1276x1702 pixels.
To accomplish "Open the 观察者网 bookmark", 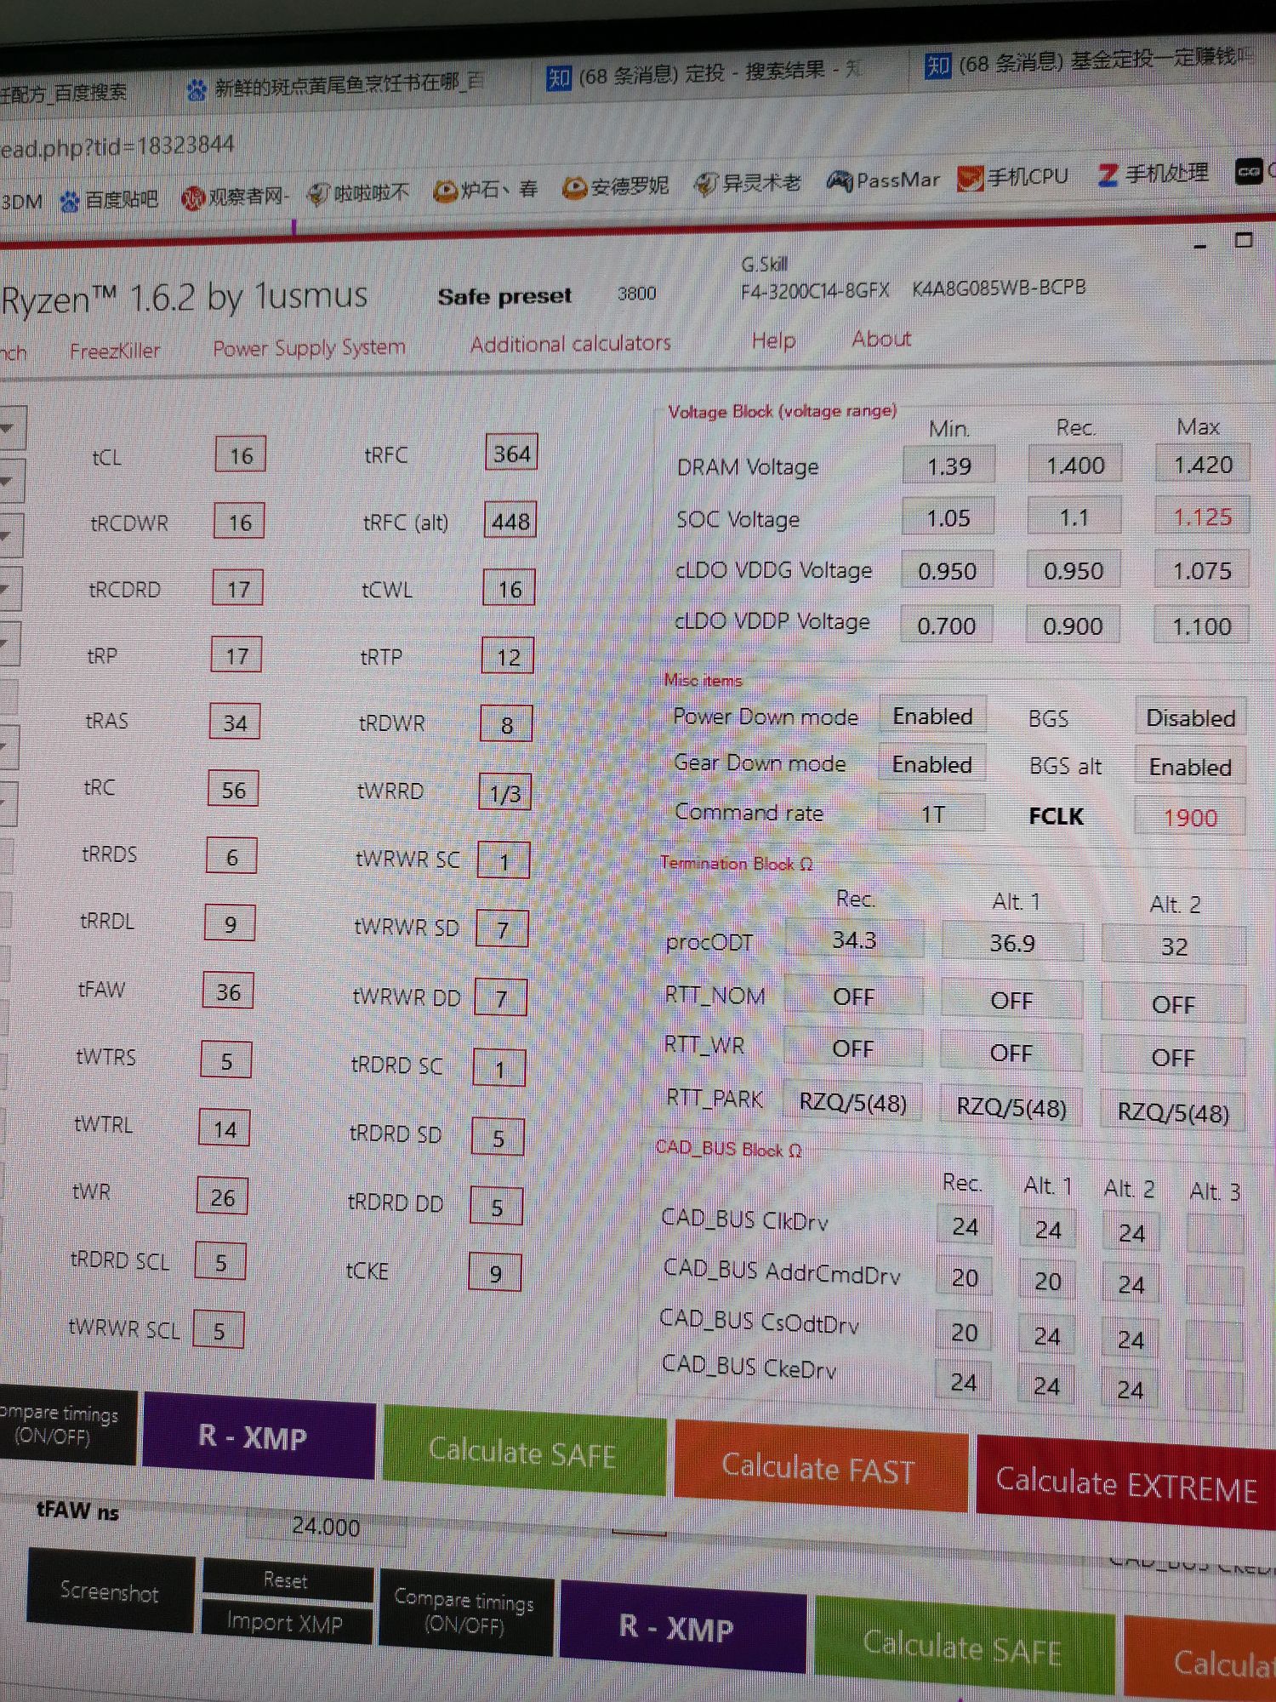I will (235, 197).
